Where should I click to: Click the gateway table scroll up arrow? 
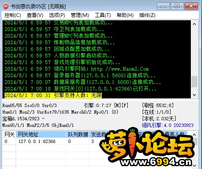pyautogui.click(x=194, y=135)
